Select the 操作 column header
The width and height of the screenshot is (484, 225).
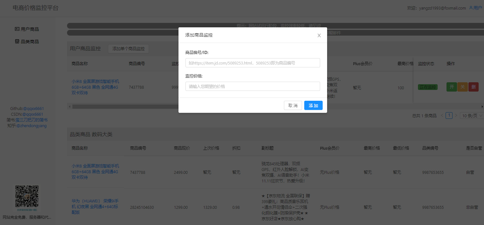[451, 64]
